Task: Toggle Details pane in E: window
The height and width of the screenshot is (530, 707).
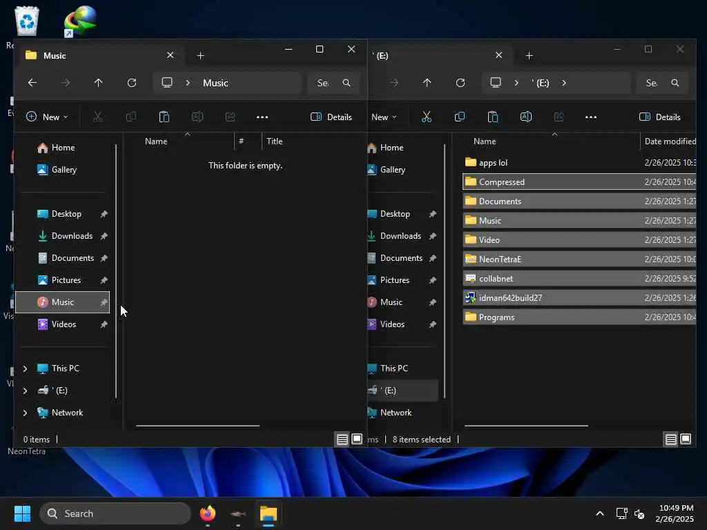Action: (x=659, y=117)
